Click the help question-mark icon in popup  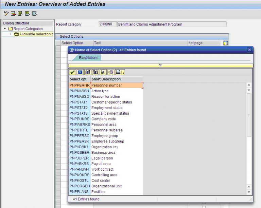coord(111,72)
